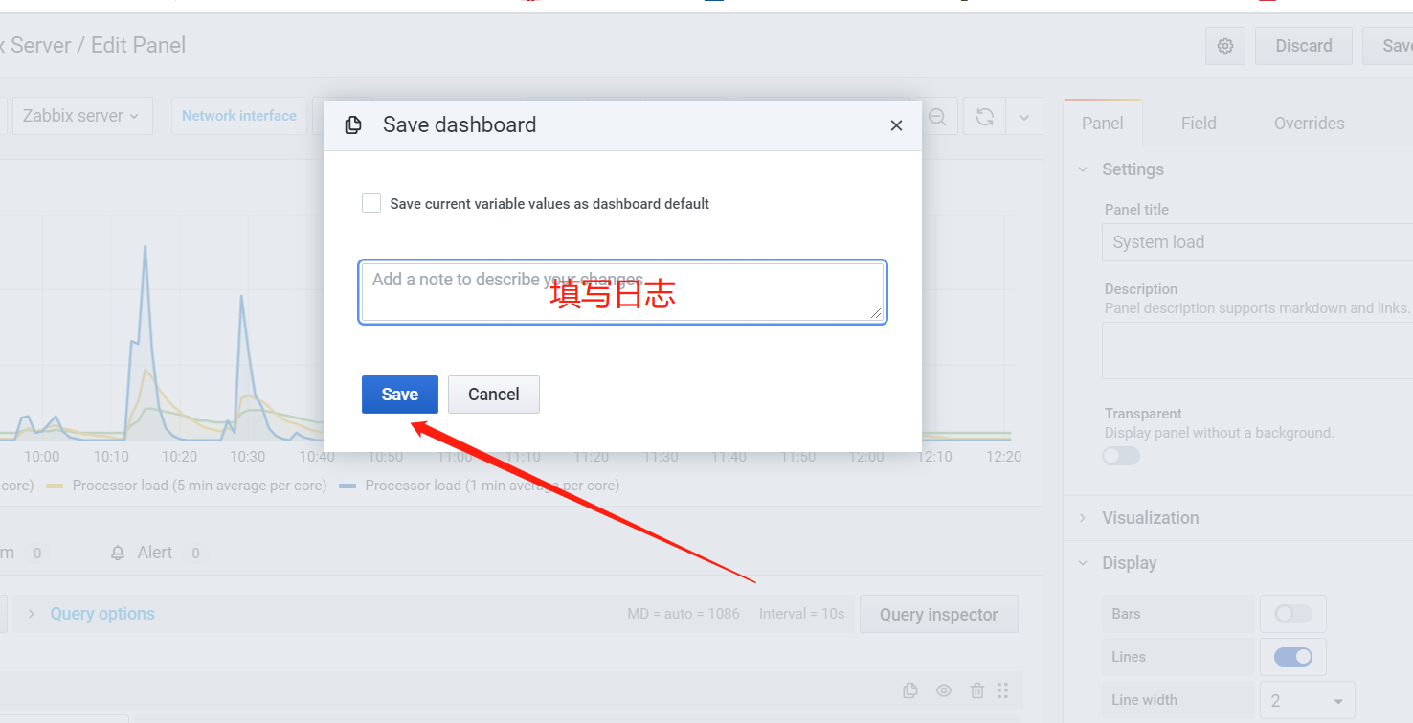Delete the query with the trash icon
The height and width of the screenshot is (723, 1413).
coord(976,690)
